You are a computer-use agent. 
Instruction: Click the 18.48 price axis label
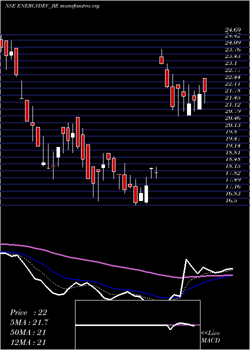pyautogui.click(x=232, y=159)
